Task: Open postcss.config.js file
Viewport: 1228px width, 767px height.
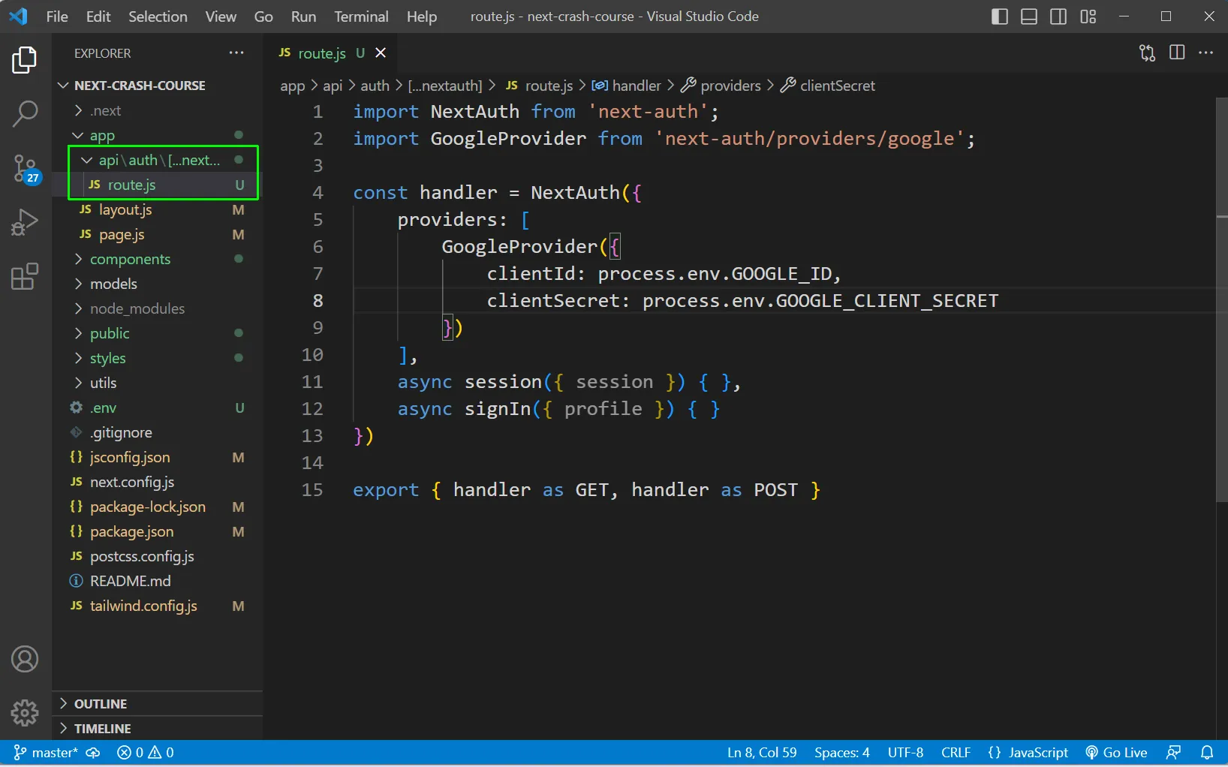Action: click(158, 556)
